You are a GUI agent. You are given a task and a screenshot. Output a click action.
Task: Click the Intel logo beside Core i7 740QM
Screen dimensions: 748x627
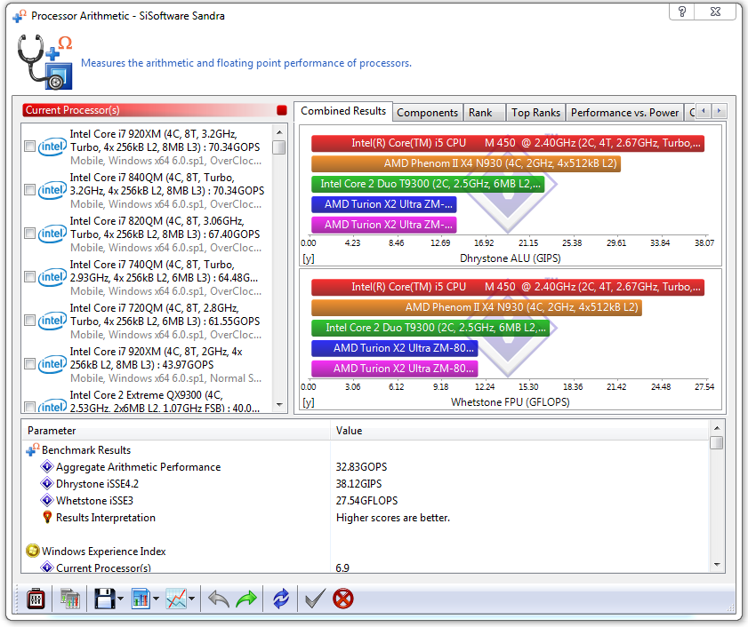pos(52,277)
